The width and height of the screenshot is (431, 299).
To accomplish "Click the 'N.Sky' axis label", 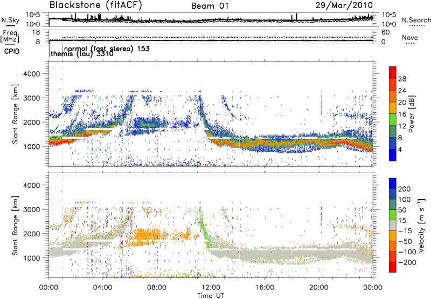I will pos(10,20).
